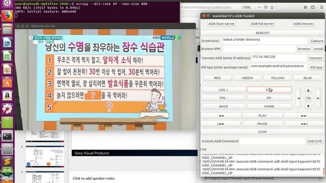The image size is (326, 183).
Task: Bookmark page with Firefox star icon
Action: click(272, 7)
